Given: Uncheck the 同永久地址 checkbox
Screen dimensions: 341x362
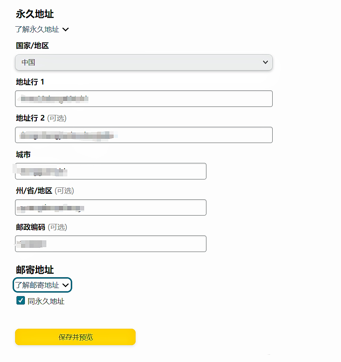Looking at the screenshot, I should tap(21, 300).
